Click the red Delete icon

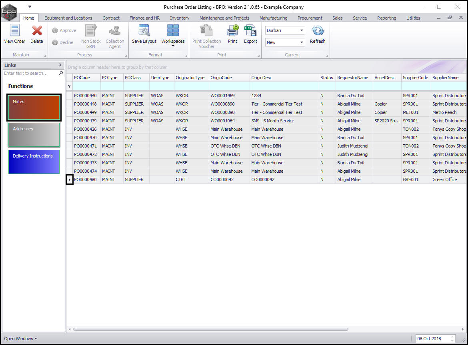coord(37,31)
